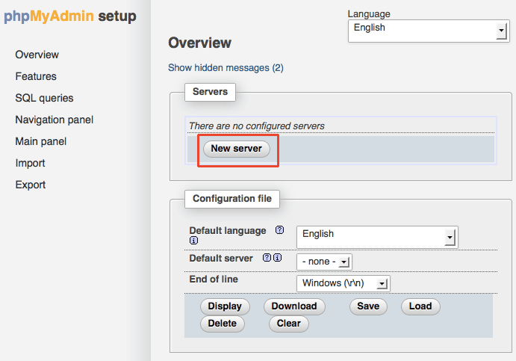Click the help icon beside Default server
The image size is (516, 361).
(x=267, y=258)
